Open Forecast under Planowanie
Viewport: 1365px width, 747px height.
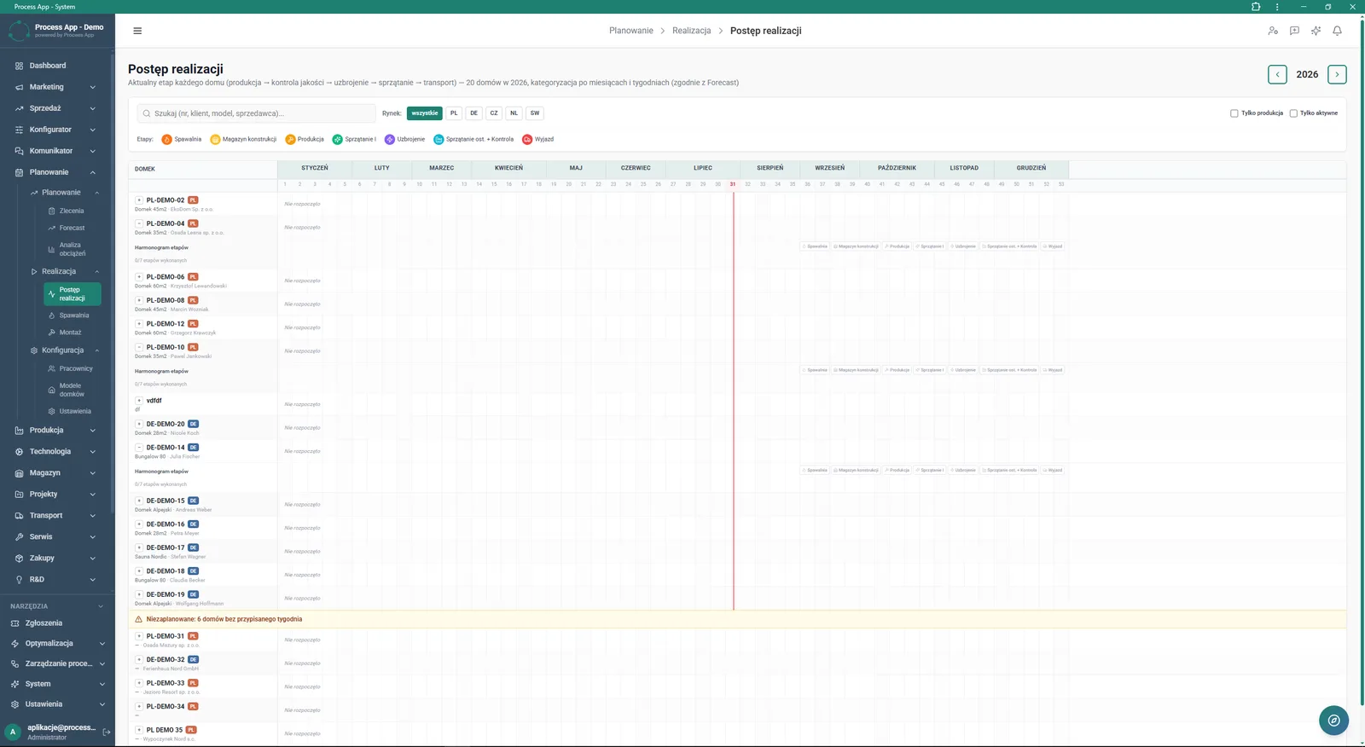[72, 228]
